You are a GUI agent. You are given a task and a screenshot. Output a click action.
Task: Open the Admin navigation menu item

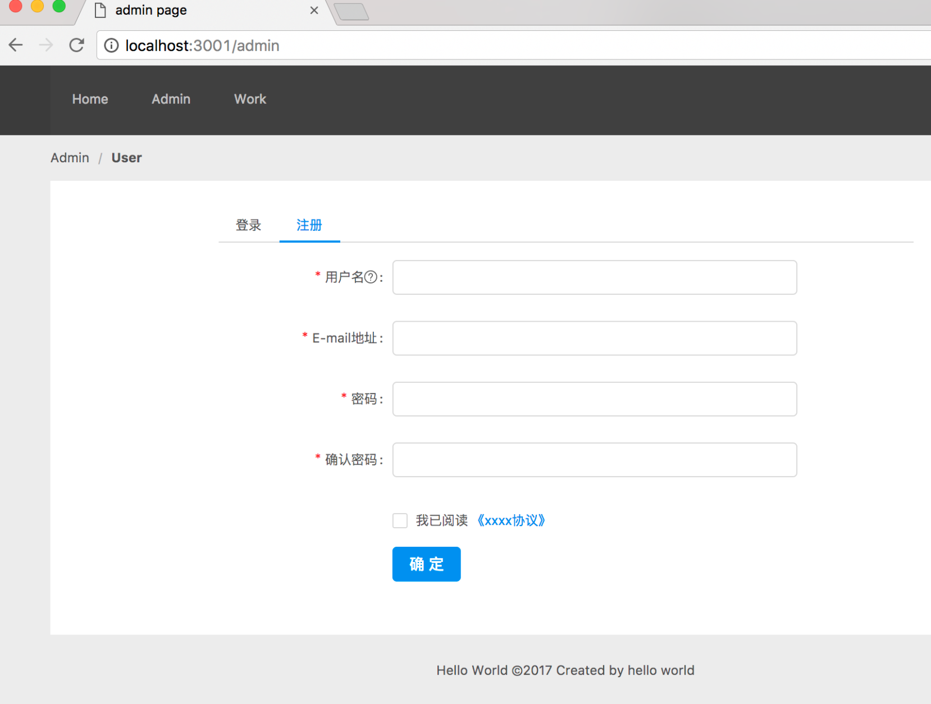(x=171, y=99)
